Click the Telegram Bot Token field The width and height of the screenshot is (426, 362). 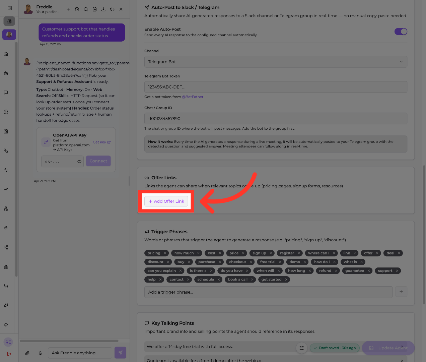click(x=276, y=87)
